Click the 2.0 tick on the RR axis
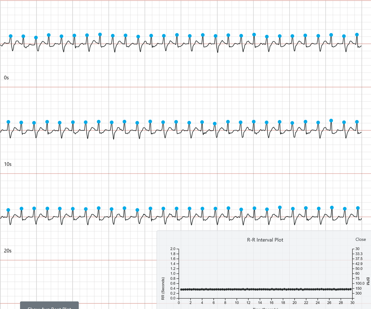371x309 pixels. click(x=173, y=249)
